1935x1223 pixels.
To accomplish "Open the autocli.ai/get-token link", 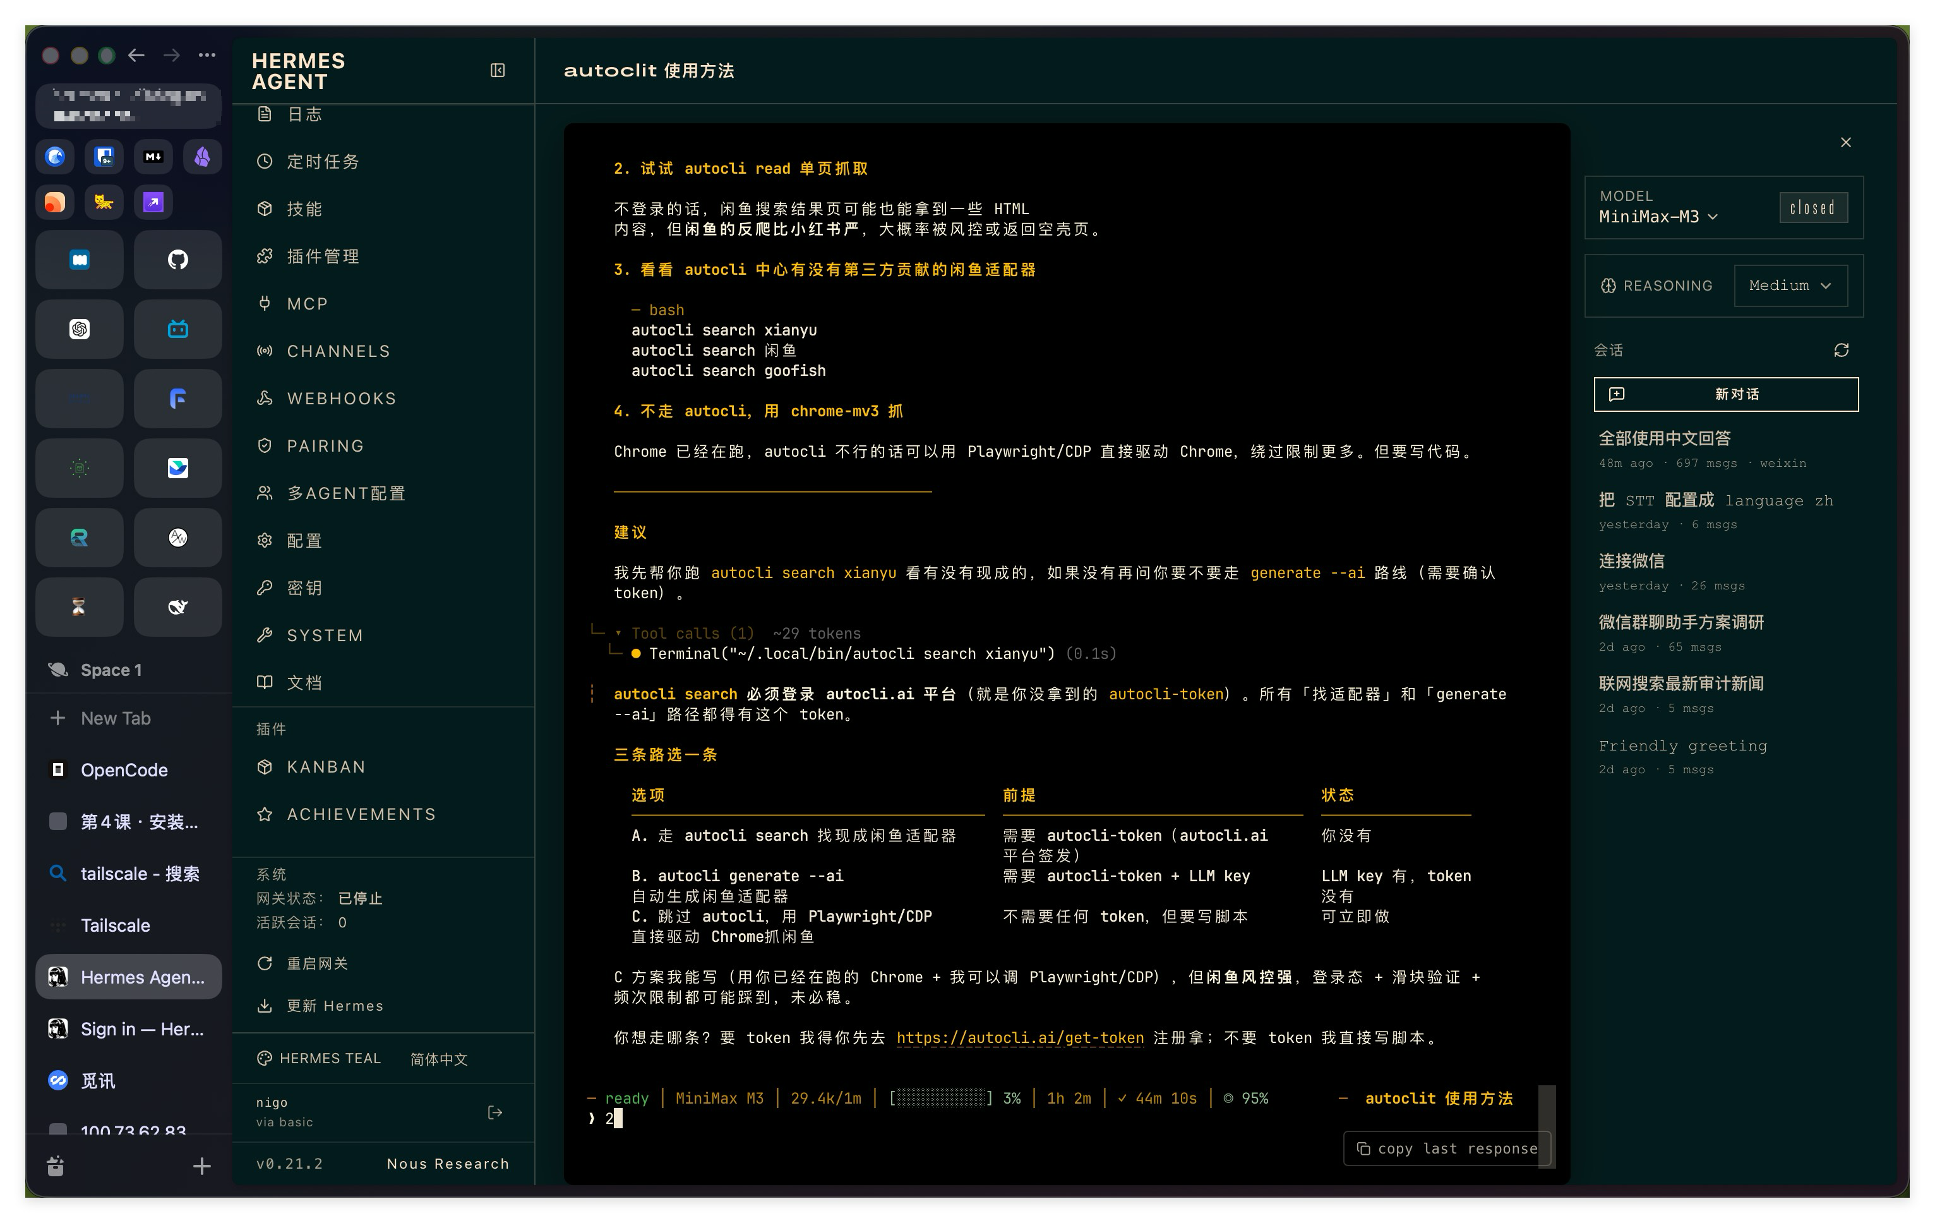I will coord(1020,1037).
